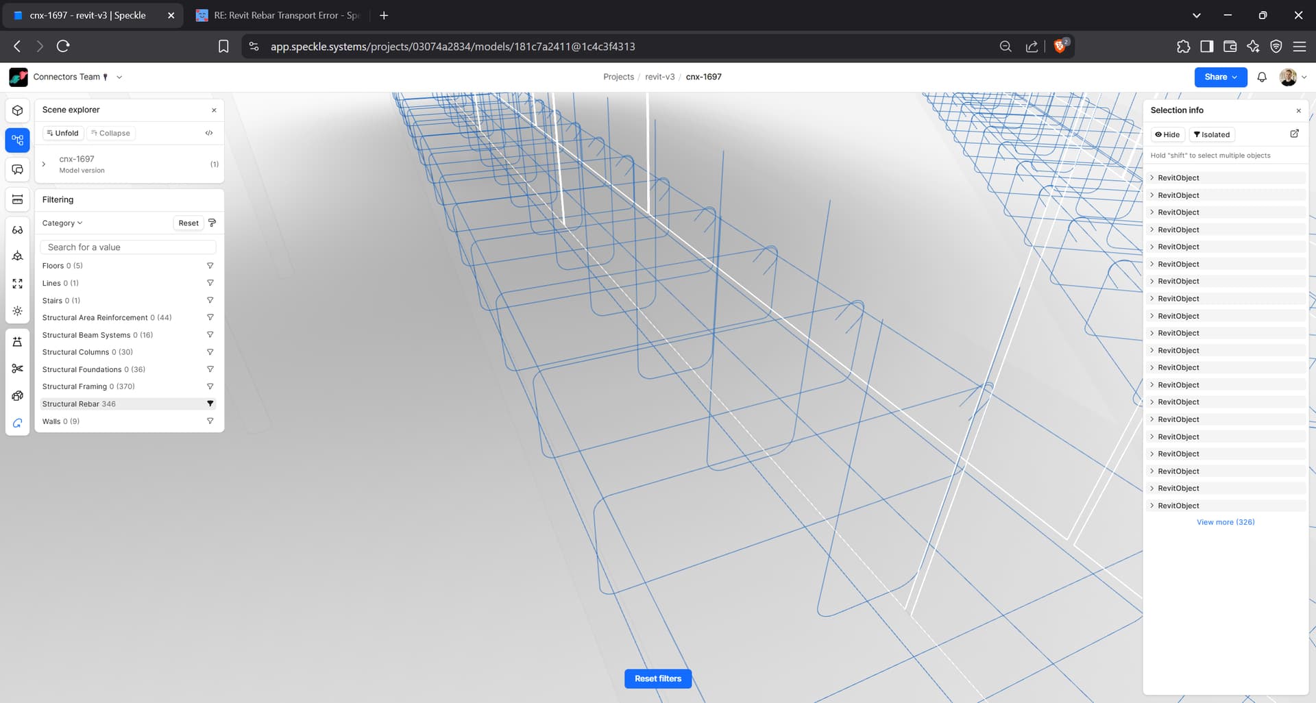Click the Collapse button
Screen dimensions: 1316x703
pyautogui.click(x=110, y=133)
